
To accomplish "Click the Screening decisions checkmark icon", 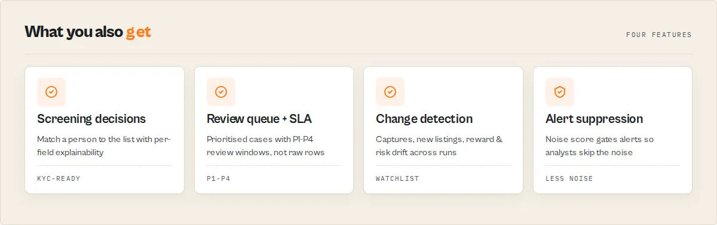I will click(51, 92).
